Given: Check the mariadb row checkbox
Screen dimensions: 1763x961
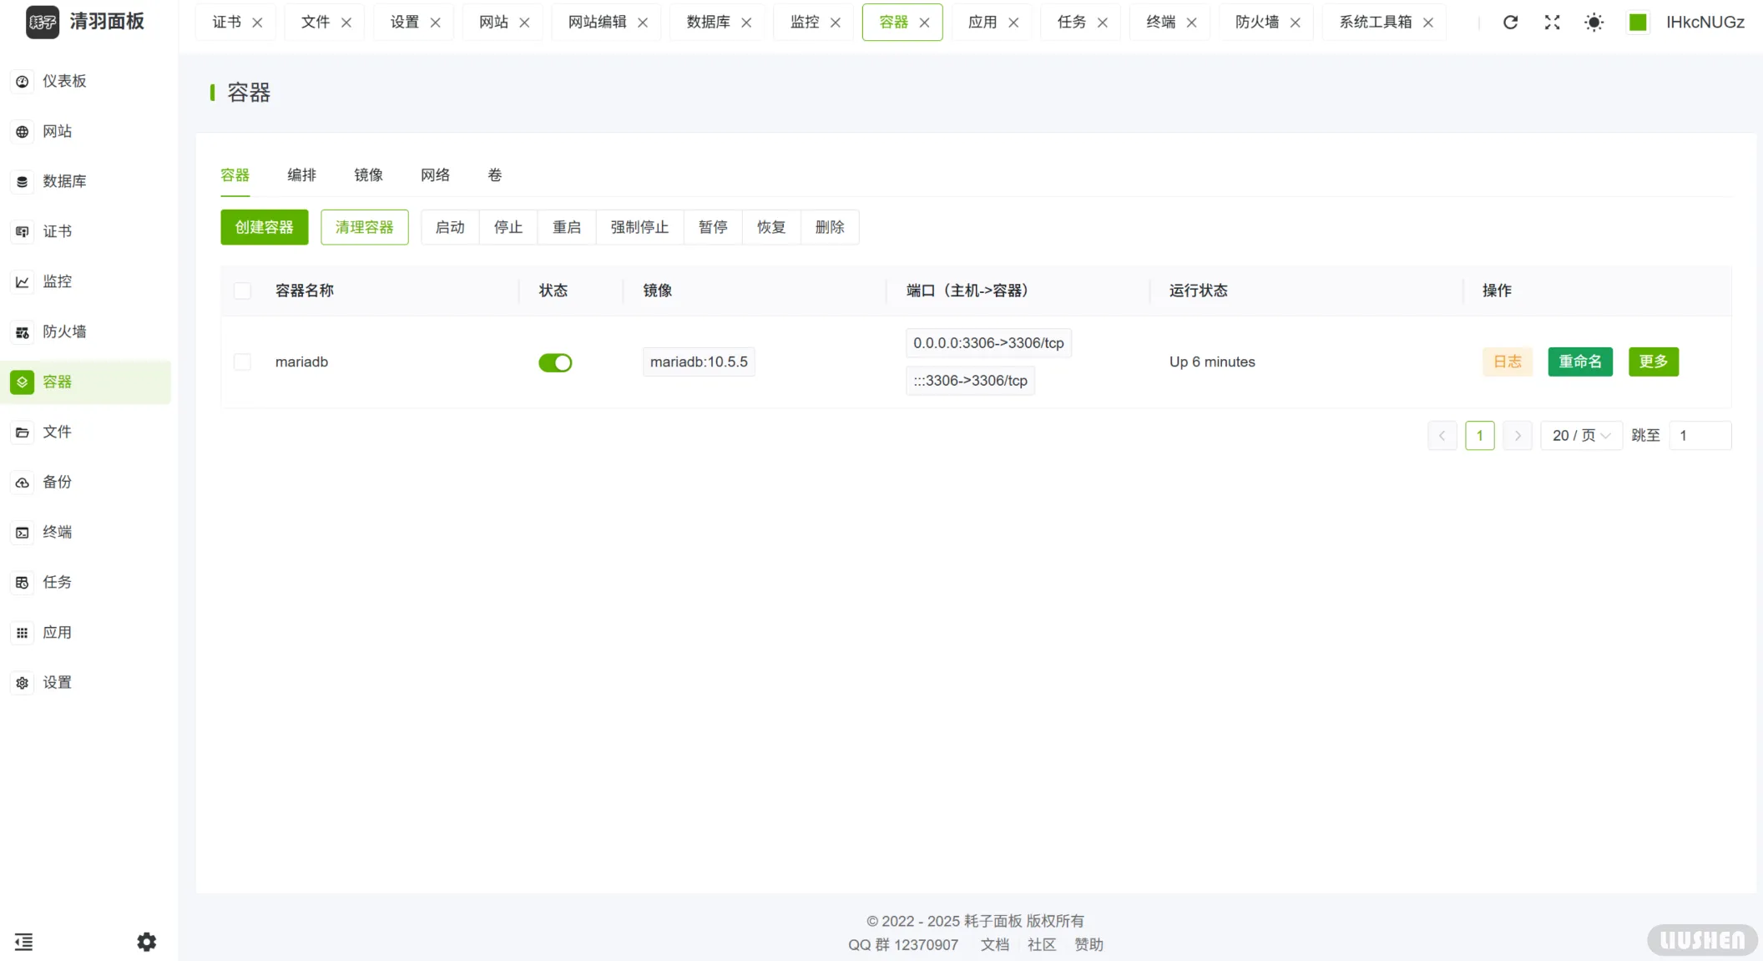Looking at the screenshot, I should [x=242, y=362].
